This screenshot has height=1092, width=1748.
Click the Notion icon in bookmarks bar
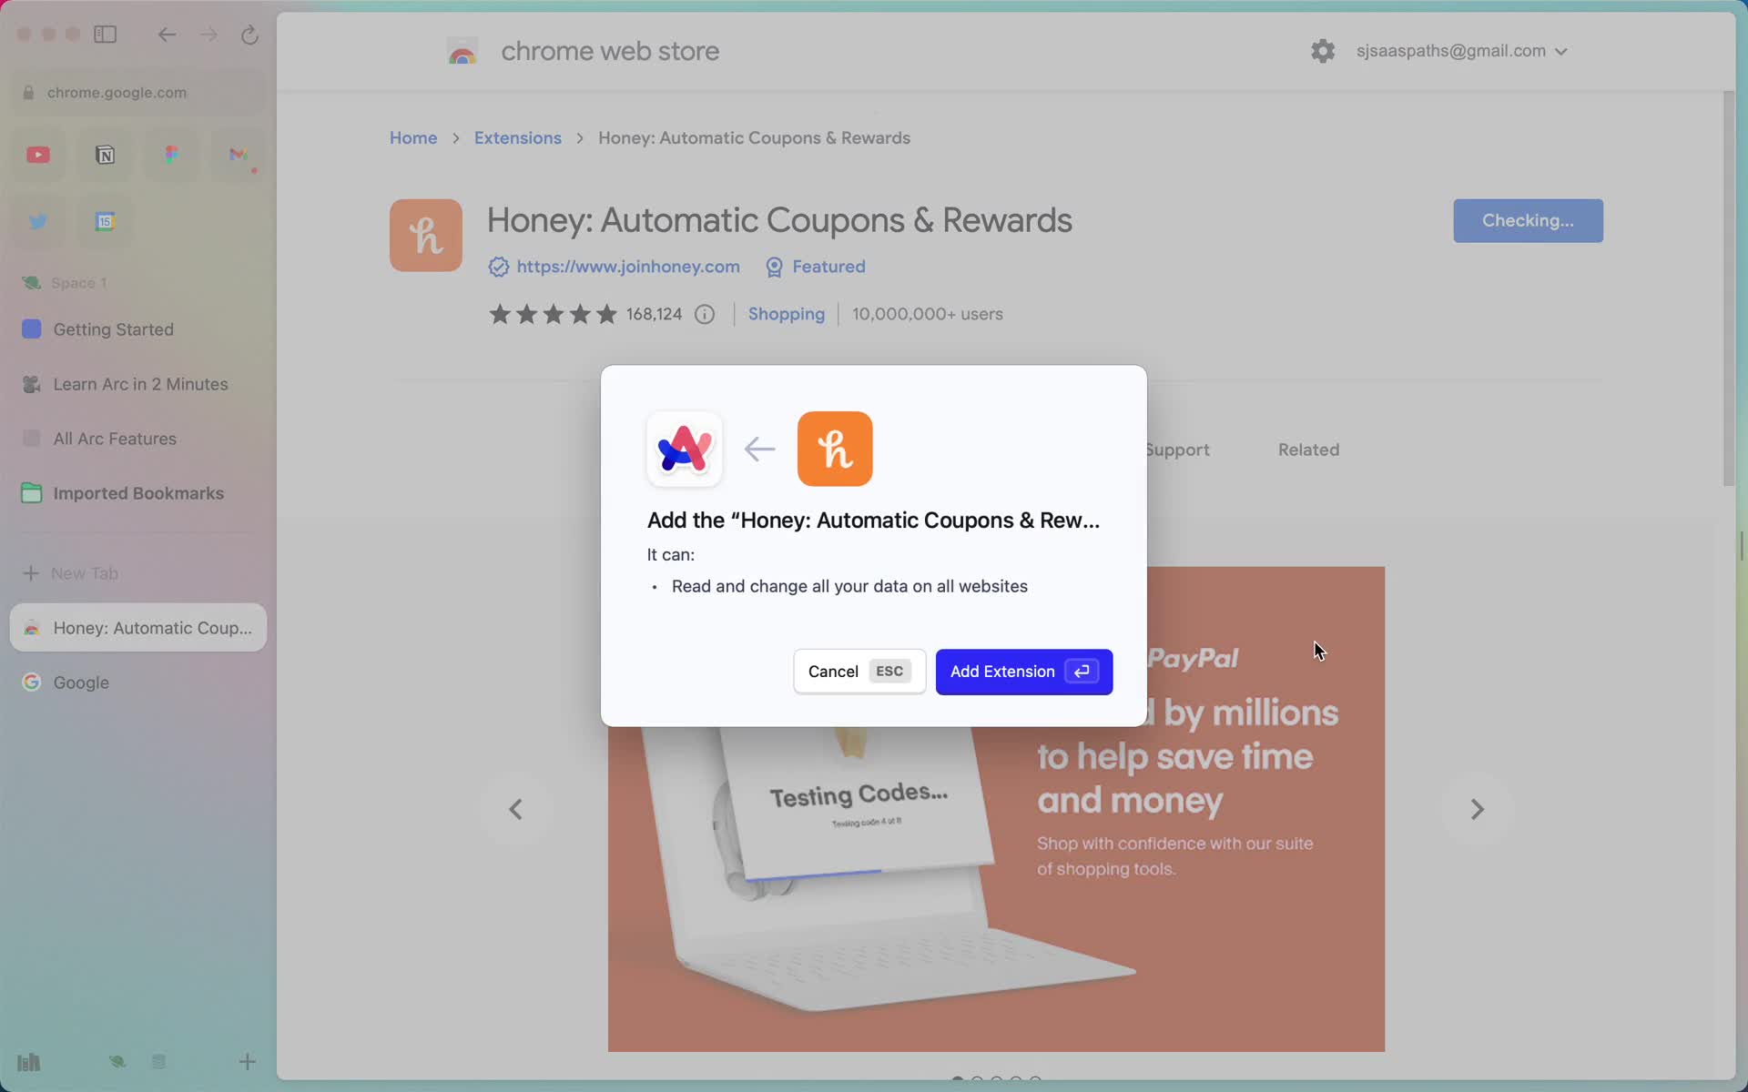pyautogui.click(x=105, y=154)
